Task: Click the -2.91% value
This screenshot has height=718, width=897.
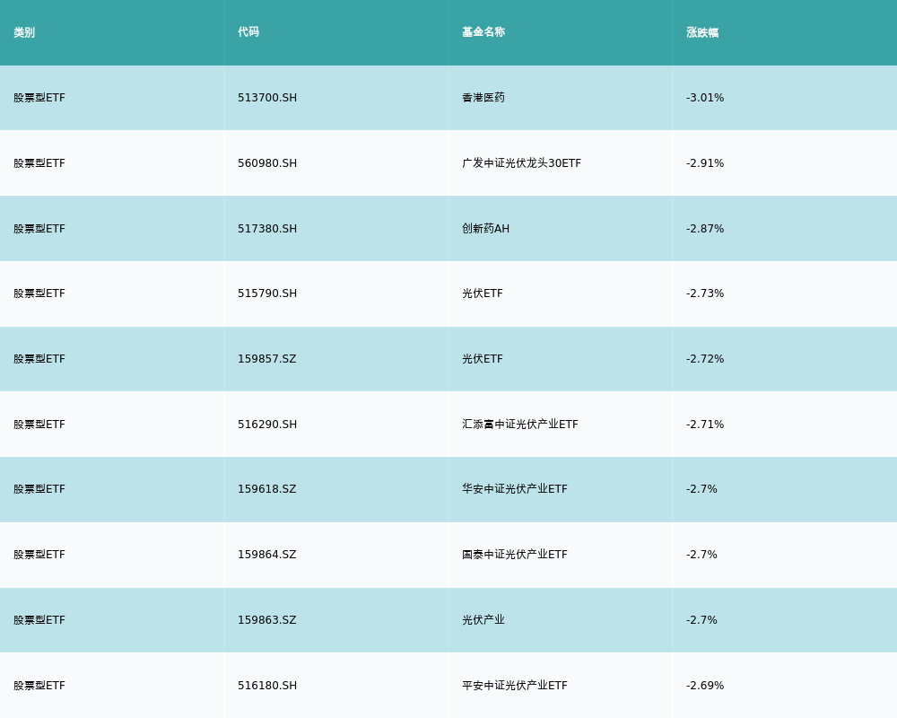Action: tap(705, 163)
